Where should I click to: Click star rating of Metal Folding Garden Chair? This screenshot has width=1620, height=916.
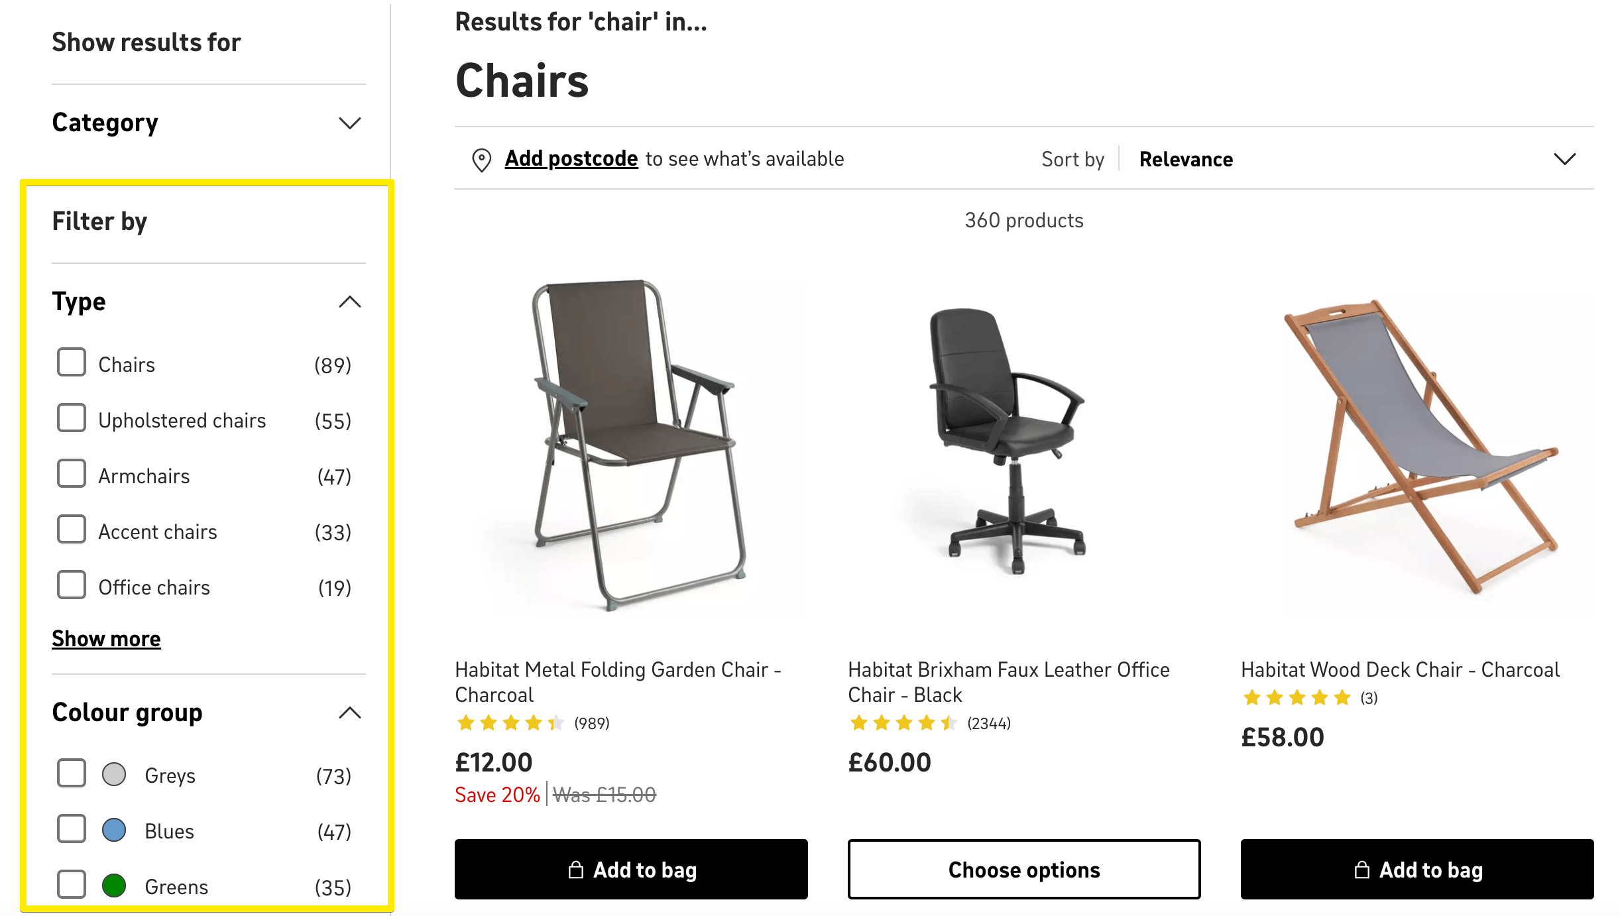pyautogui.click(x=510, y=723)
